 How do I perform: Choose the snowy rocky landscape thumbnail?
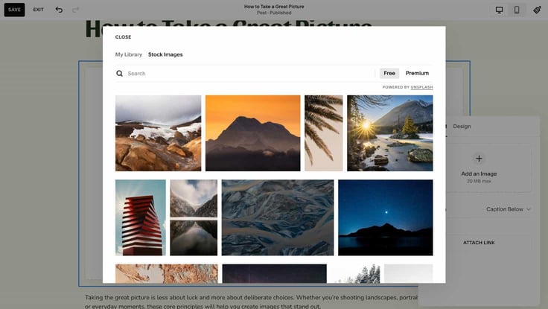(159, 133)
